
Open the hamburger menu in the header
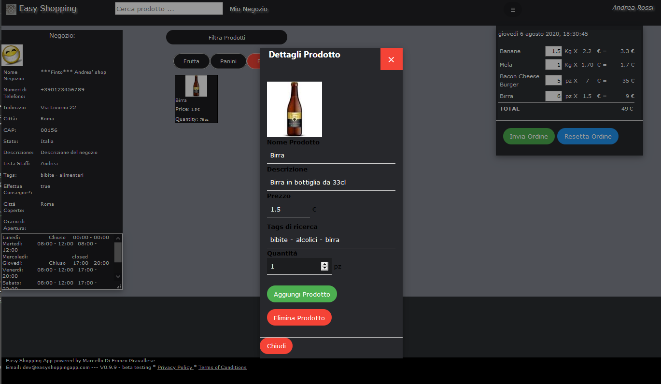pyautogui.click(x=513, y=10)
